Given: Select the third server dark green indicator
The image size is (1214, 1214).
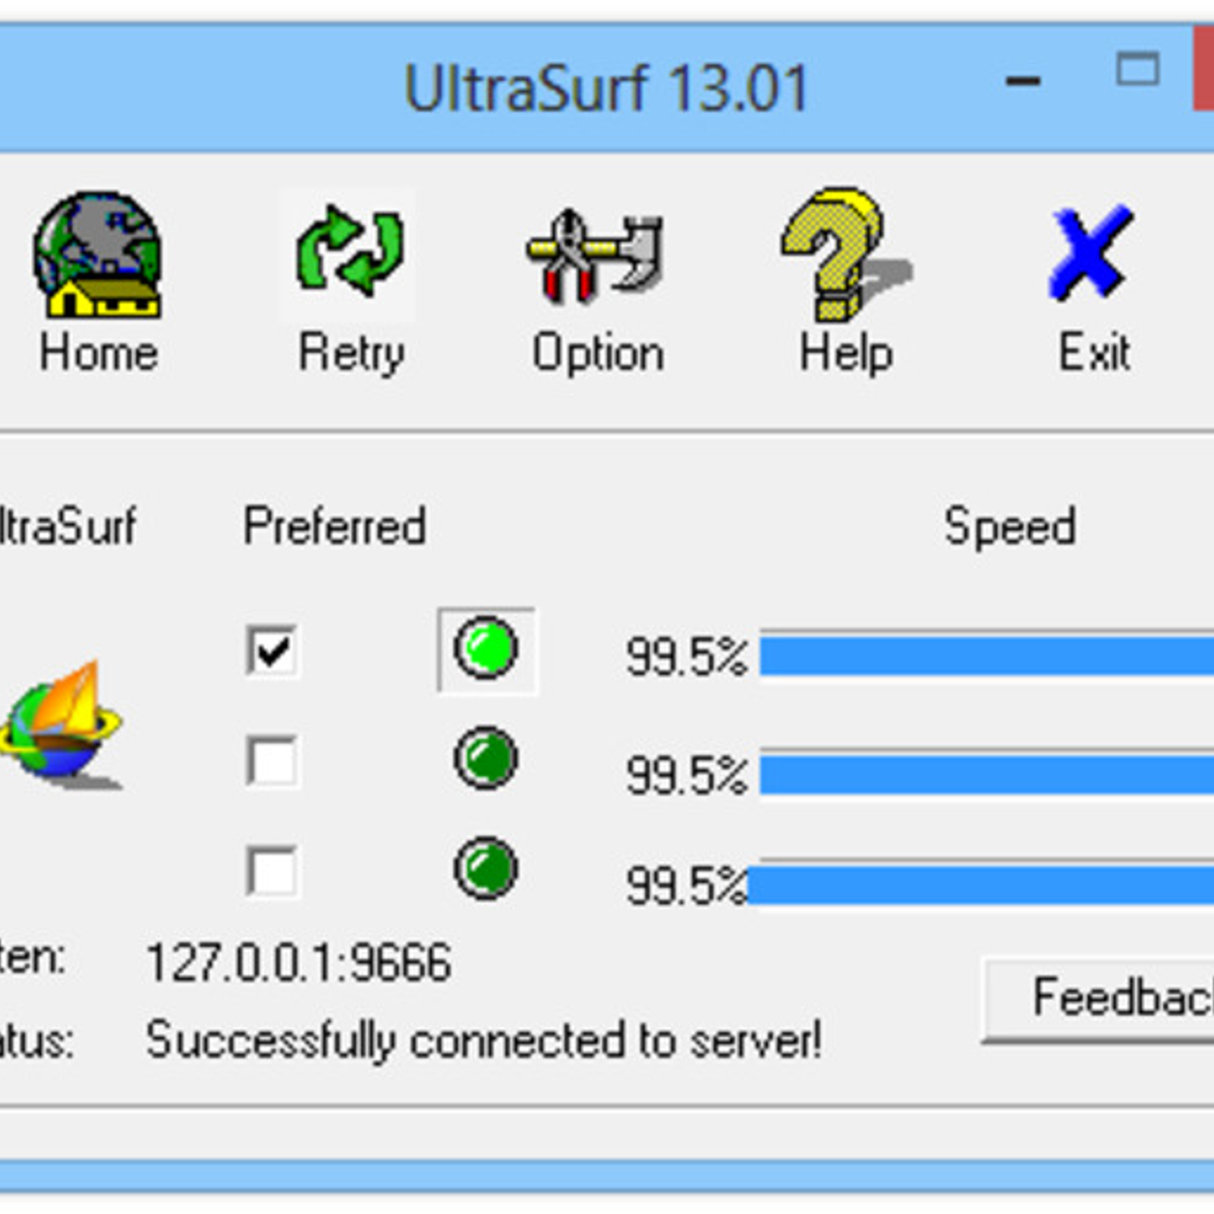Looking at the screenshot, I should click(486, 868).
